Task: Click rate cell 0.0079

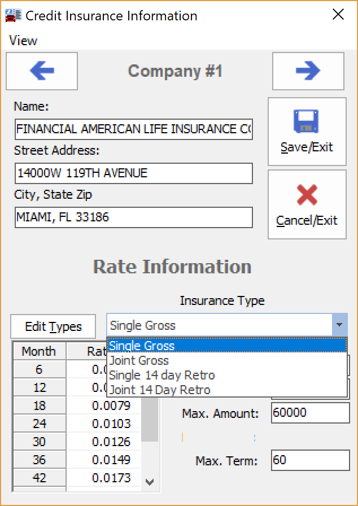Action: click(x=103, y=405)
